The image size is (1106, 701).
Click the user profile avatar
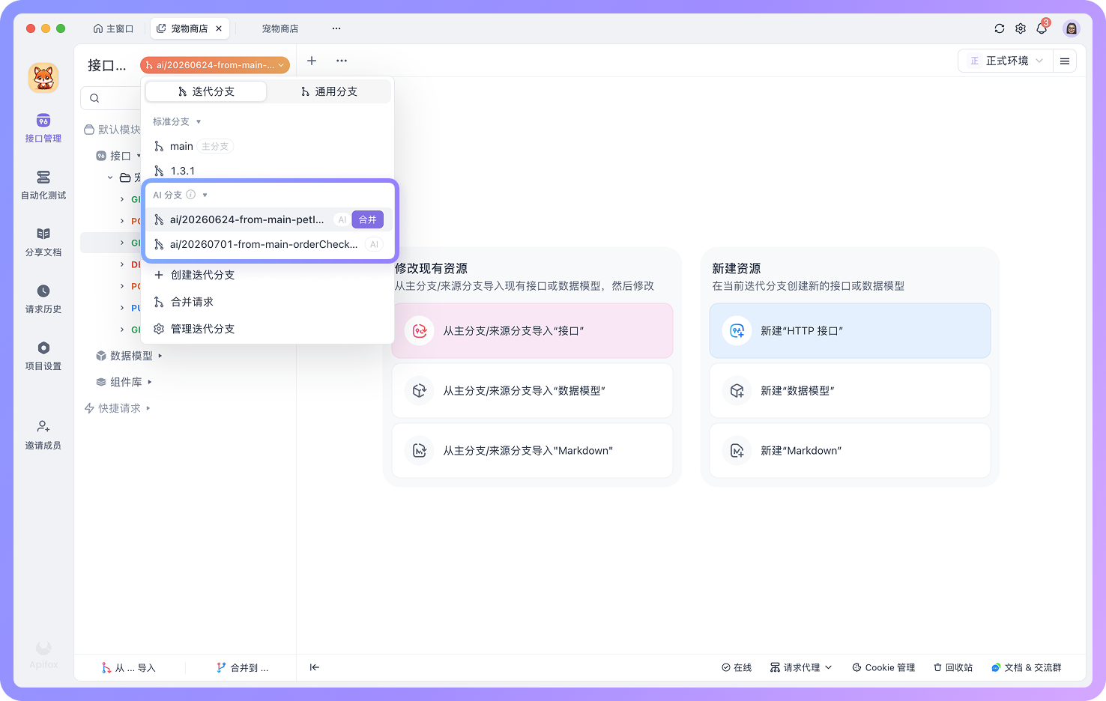(x=1072, y=28)
